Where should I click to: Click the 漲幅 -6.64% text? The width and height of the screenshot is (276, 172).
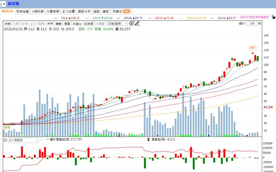coord(104,29)
